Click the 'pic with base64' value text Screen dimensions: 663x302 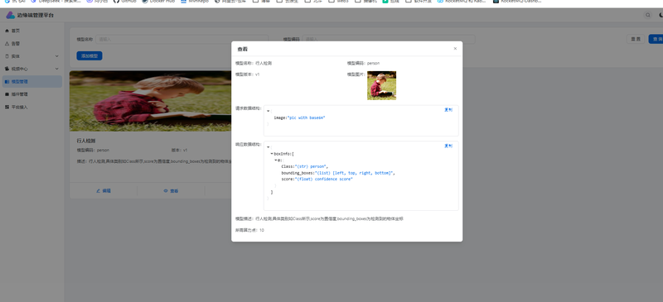(x=306, y=117)
